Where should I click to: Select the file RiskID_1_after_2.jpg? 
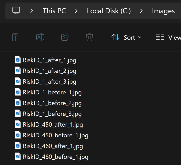pos(49,71)
